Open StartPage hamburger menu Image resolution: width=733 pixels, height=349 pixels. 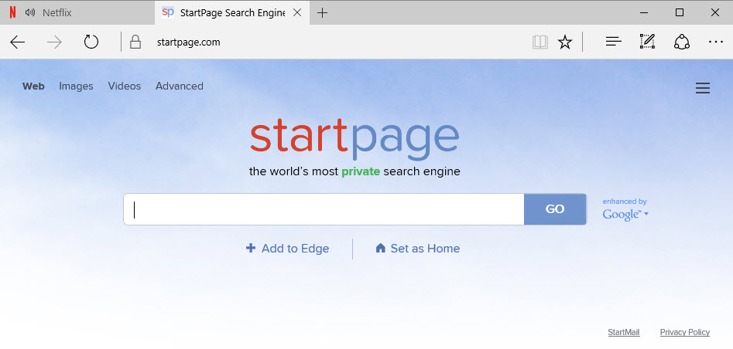pos(702,89)
